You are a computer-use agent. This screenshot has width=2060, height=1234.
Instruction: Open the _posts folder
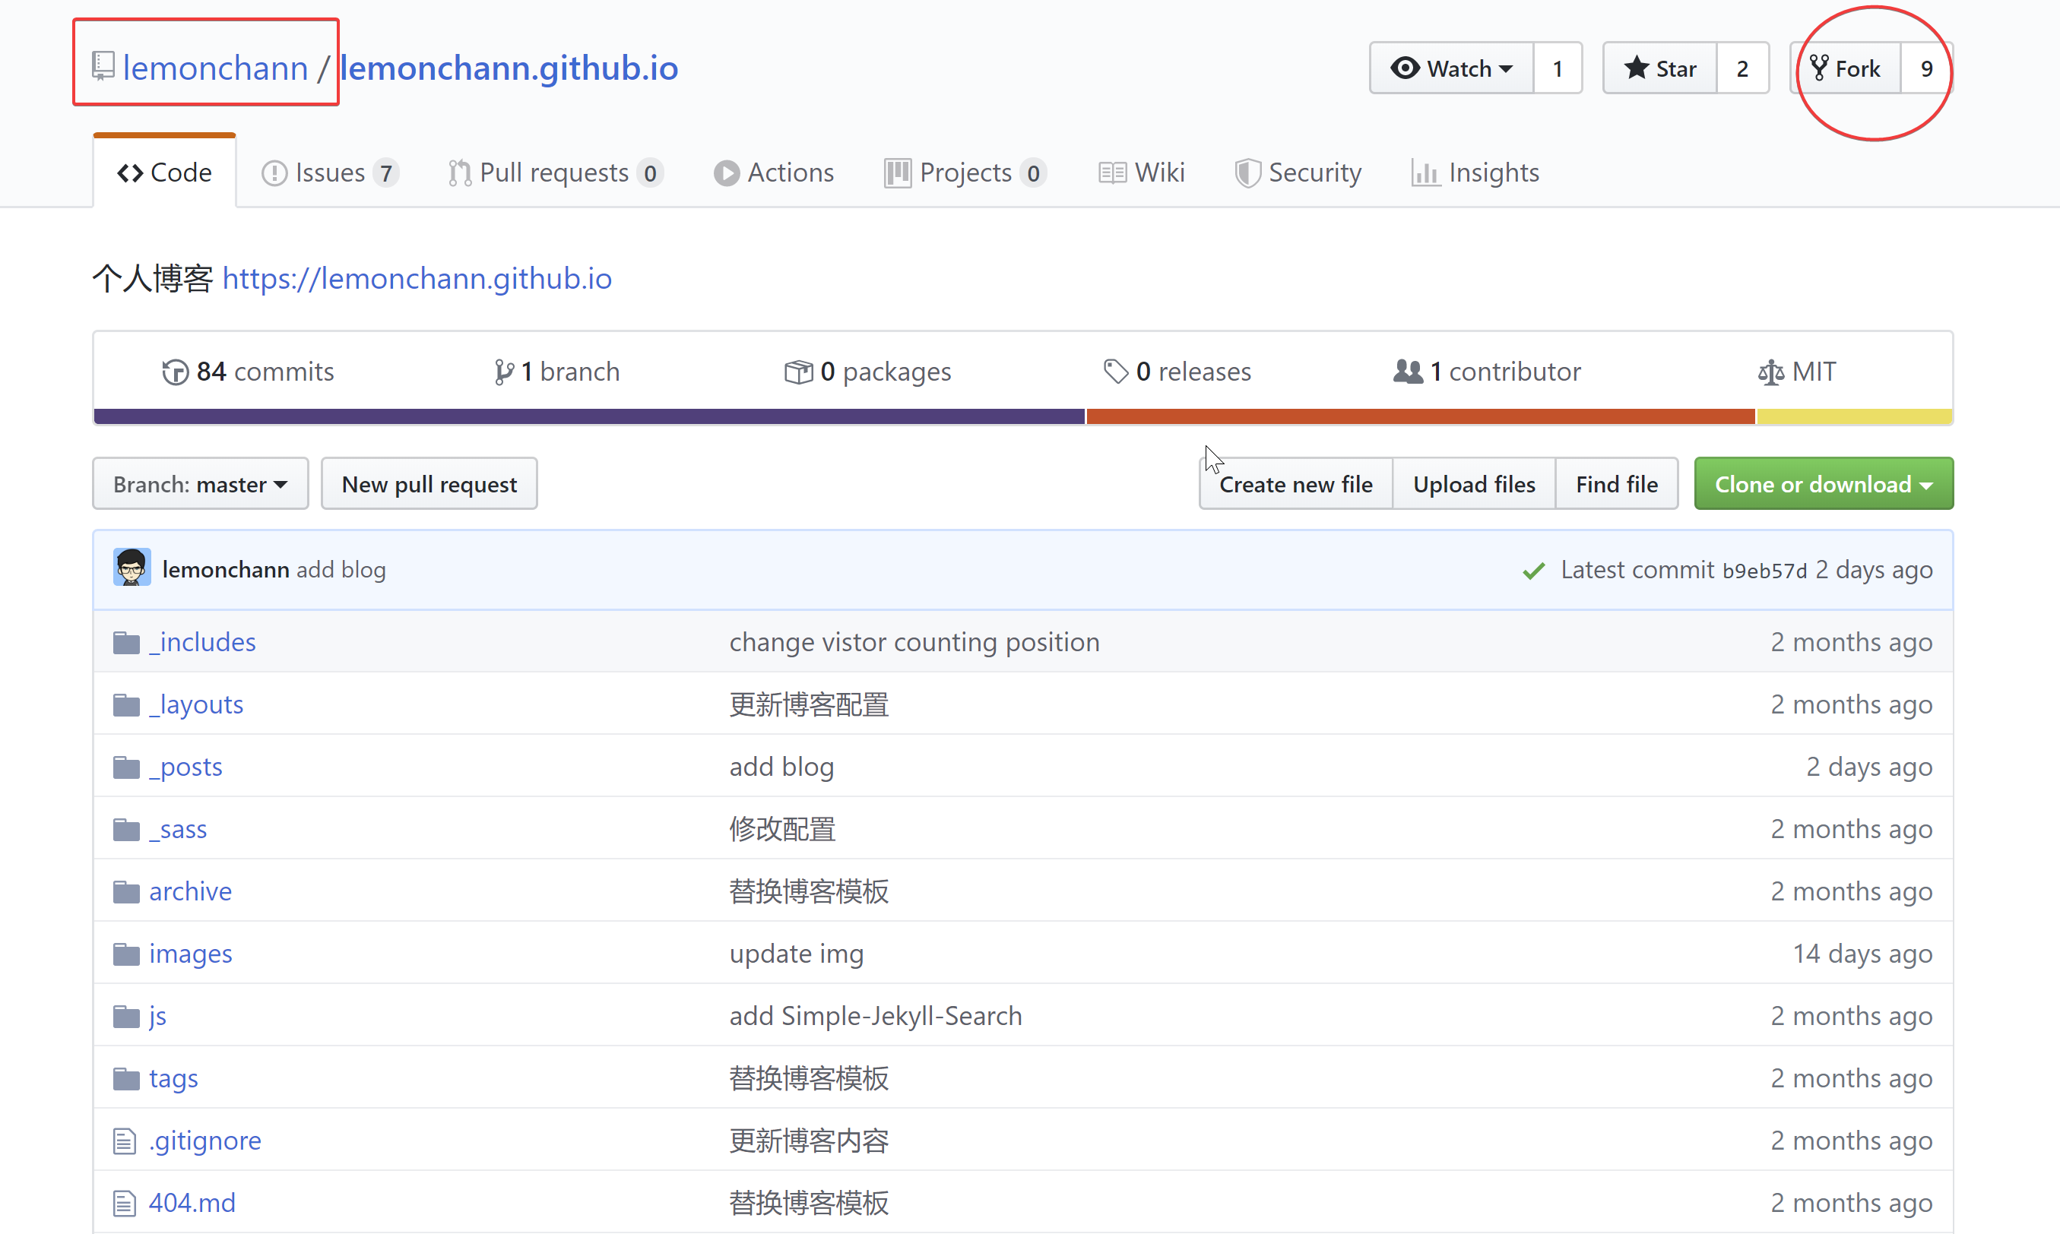click(x=185, y=767)
